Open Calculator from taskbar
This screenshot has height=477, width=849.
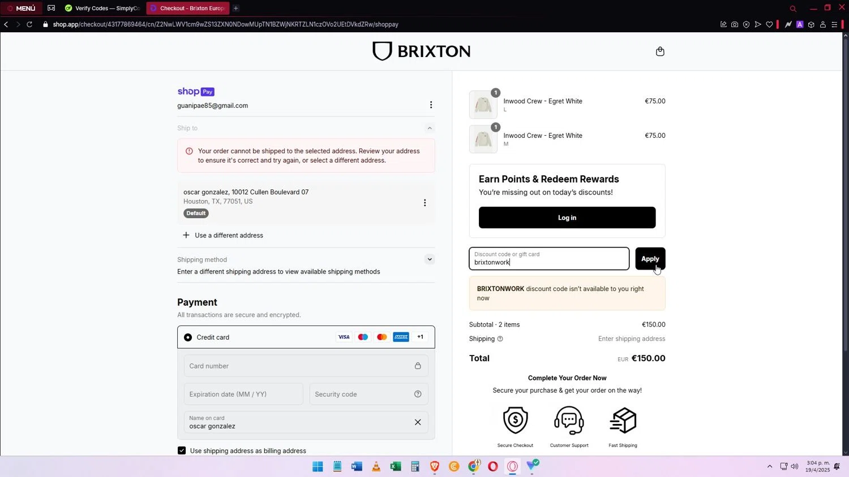pyautogui.click(x=415, y=466)
